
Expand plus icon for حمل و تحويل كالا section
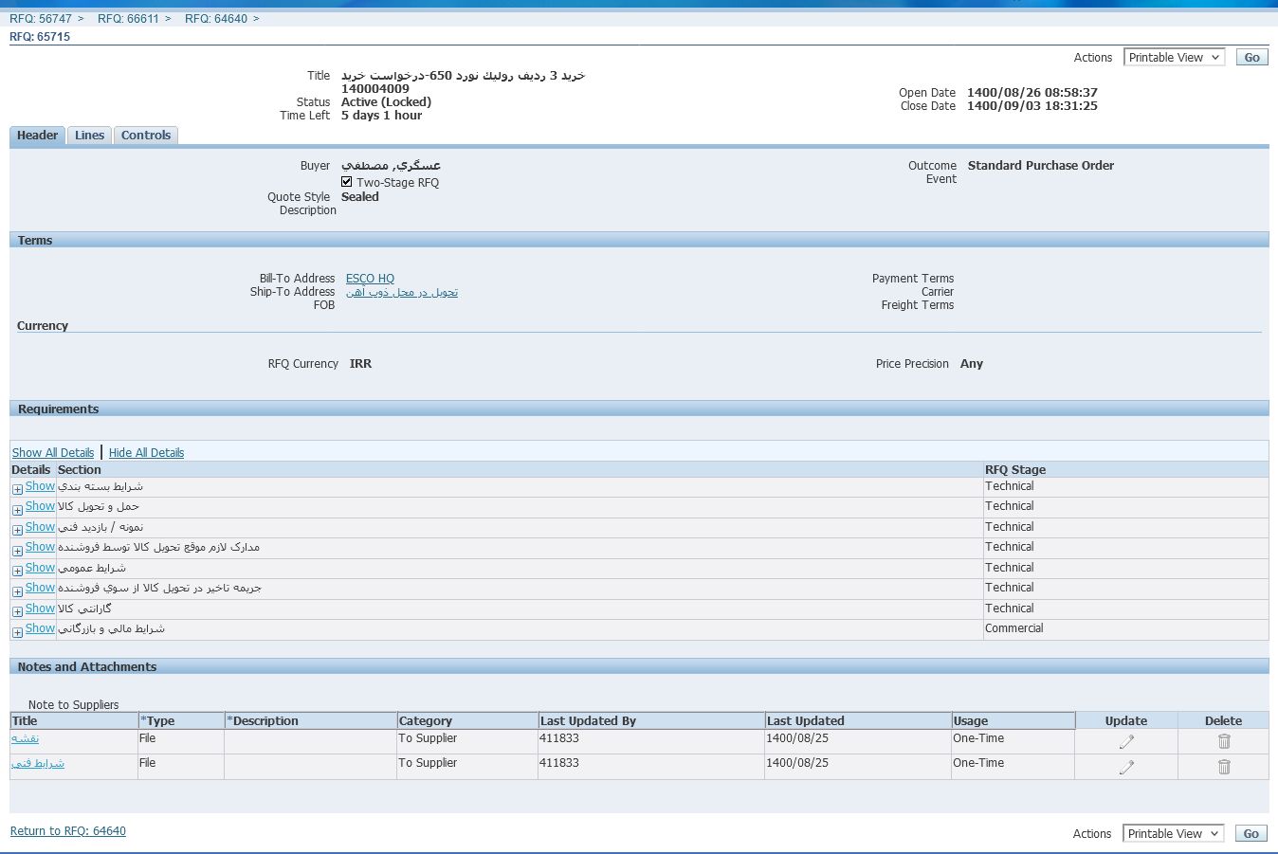(17, 510)
